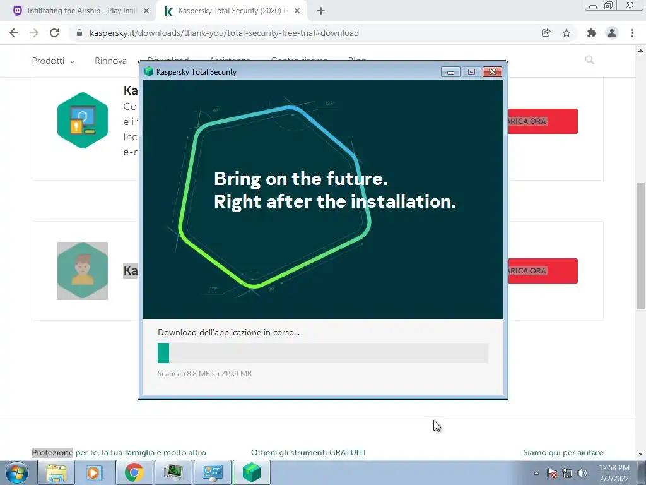The image size is (646, 485).
Task: Open Windows Explorer from the taskbar
Action: pyautogui.click(x=56, y=472)
